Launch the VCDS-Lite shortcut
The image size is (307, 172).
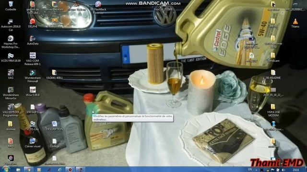click(33, 126)
